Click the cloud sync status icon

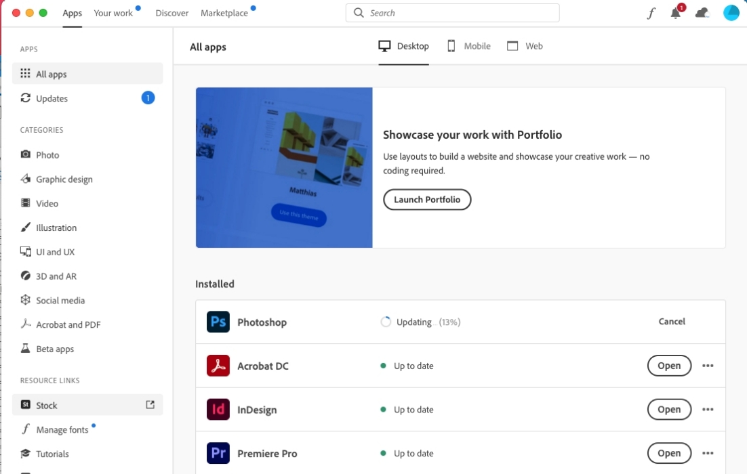point(702,13)
